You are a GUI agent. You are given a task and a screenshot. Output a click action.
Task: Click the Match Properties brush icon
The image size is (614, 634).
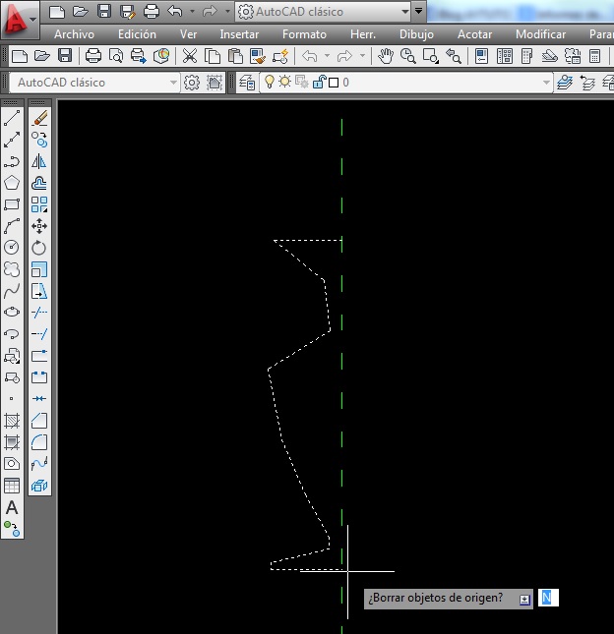pos(258,56)
